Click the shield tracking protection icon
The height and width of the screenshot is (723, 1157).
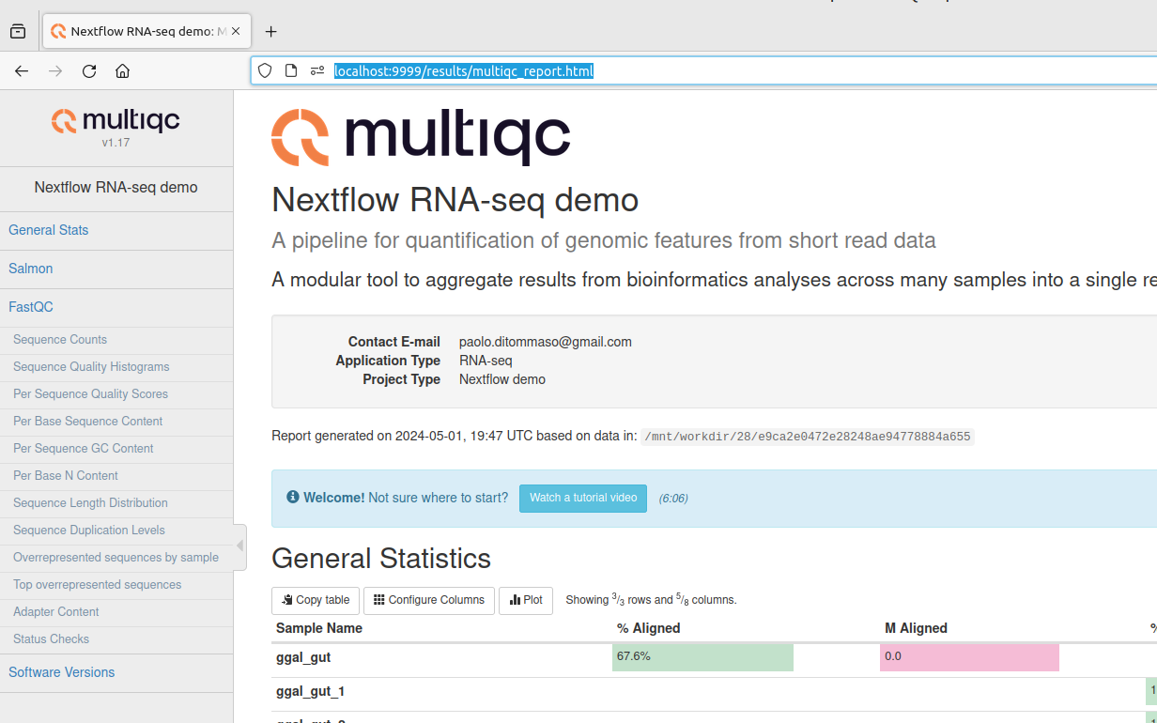pyautogui.click(x=265, y=71)
